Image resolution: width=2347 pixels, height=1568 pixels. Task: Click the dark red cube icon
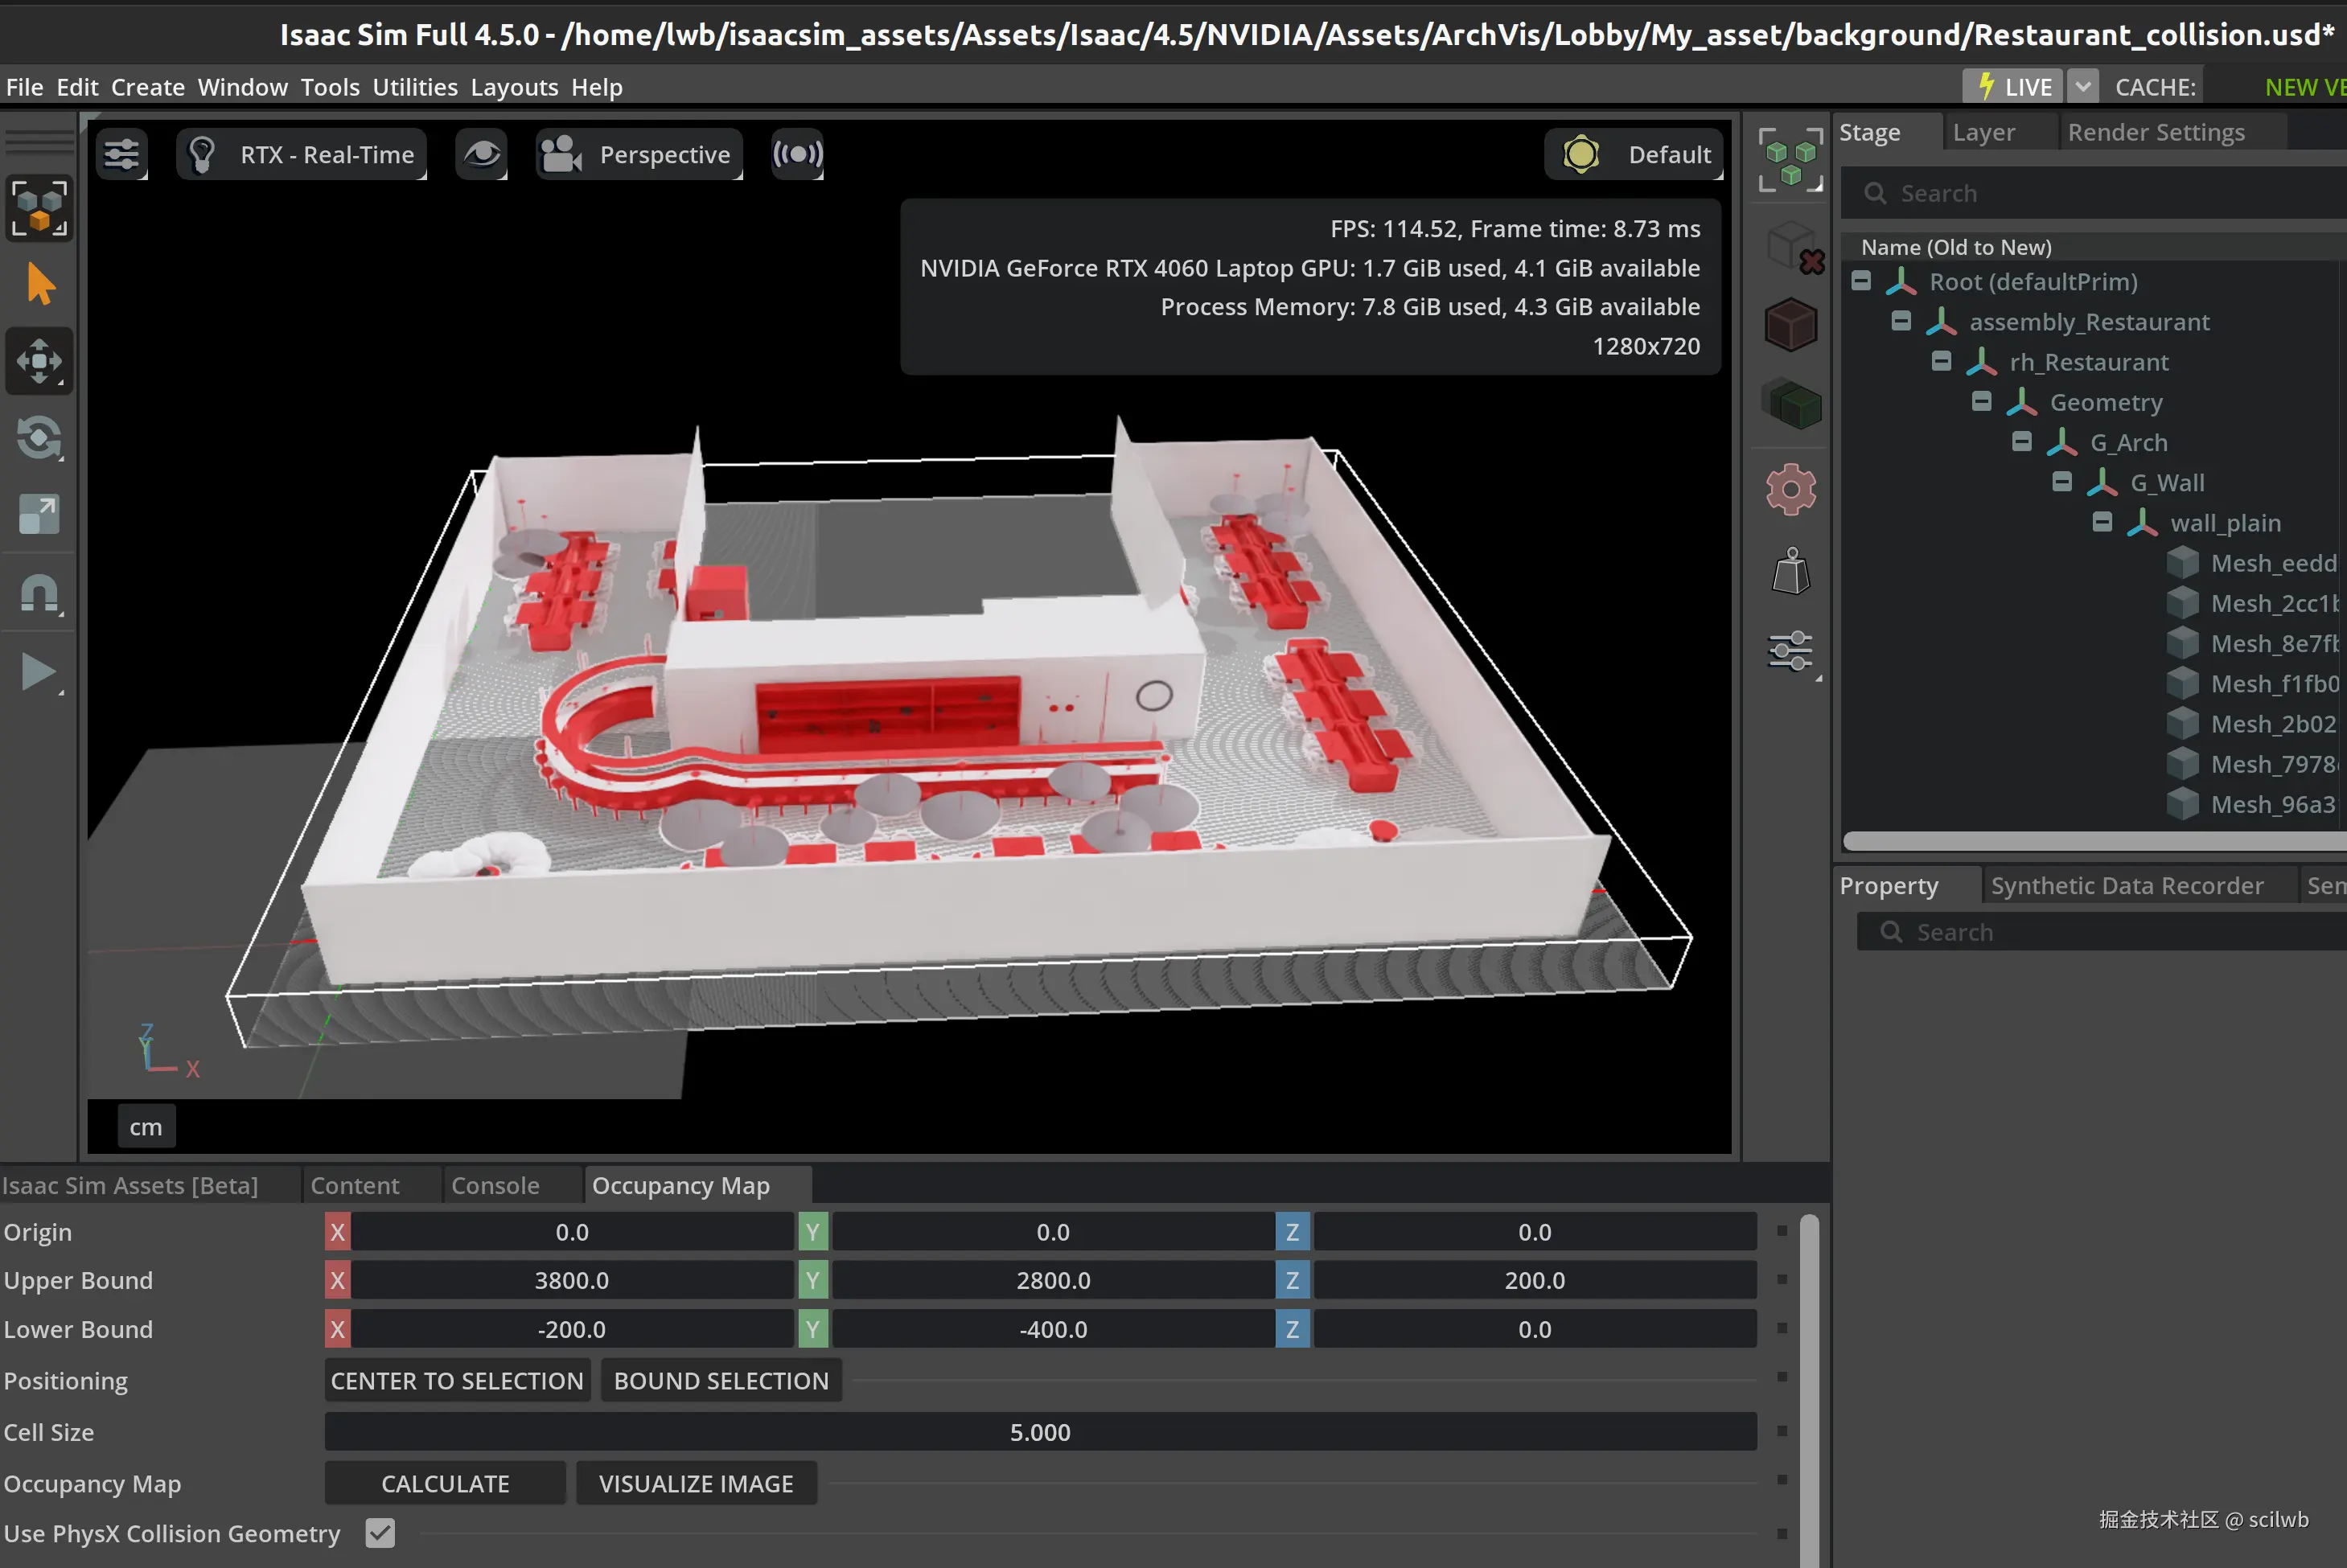(1790, 325)
